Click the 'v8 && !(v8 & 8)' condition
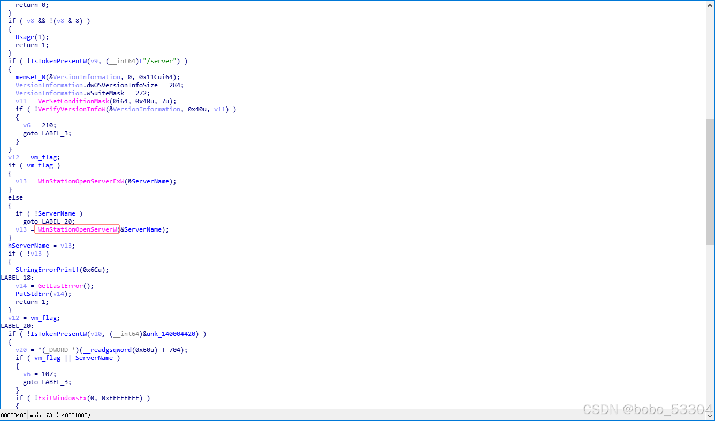Viewport: 715px width, 421px height. click(x=55, y=21)
